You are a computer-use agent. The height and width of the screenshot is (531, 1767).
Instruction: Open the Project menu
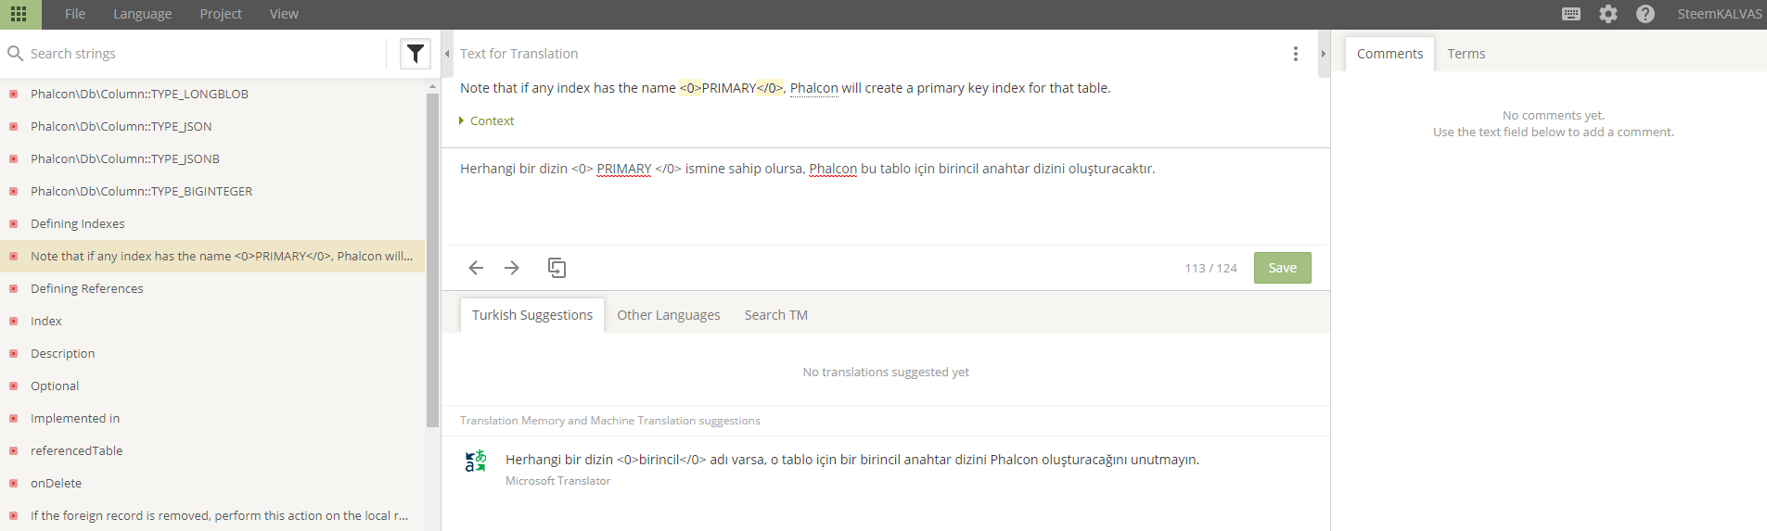click(x=221, y=14)
